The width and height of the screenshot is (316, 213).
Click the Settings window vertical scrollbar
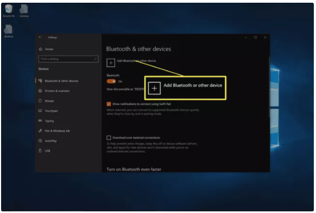(269, 87)
